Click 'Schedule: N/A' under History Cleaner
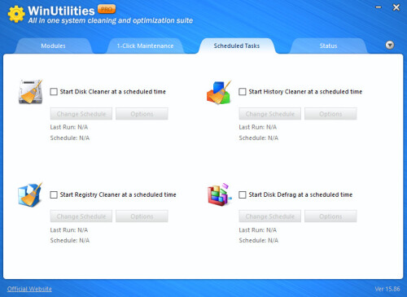The width and height of the screenshot is (407, 297). pyautogui.click(x=259, y=138)
